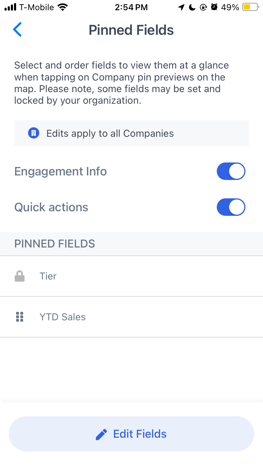Tap the alarm clock status icon
The image size is (263, 469).
214,7
